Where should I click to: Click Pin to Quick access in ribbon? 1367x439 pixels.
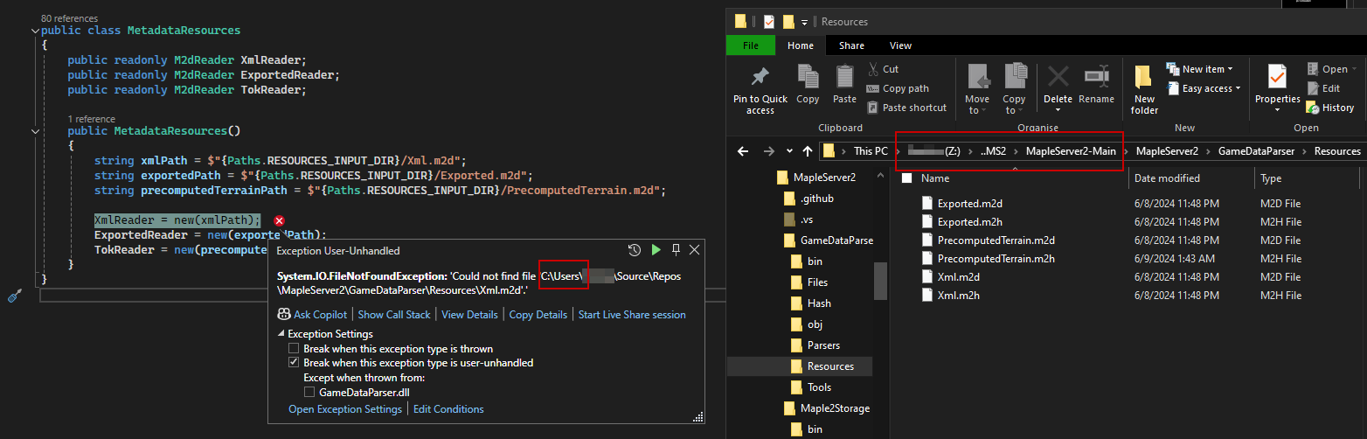[x=760, y=90]
